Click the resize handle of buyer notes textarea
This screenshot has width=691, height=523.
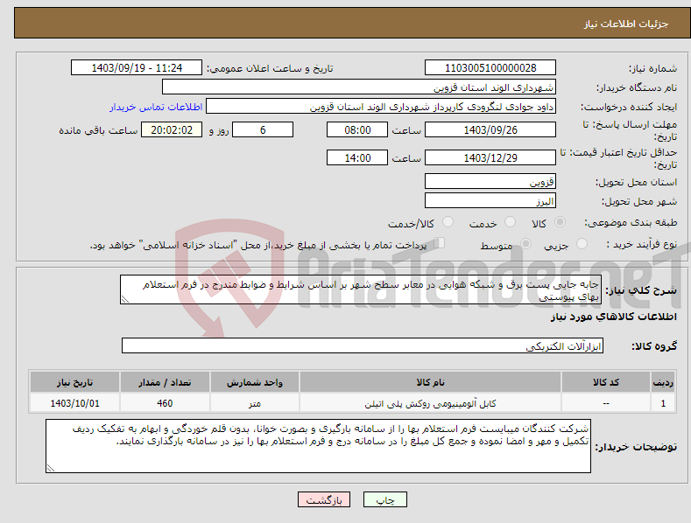51,468
